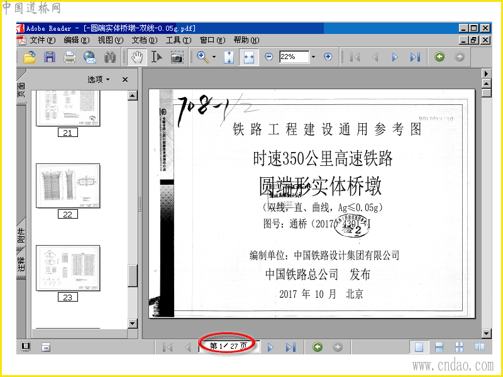Click the Adobe PDF document menu icon
Screen dimensions: 503x377
click(x=21, y=40)
